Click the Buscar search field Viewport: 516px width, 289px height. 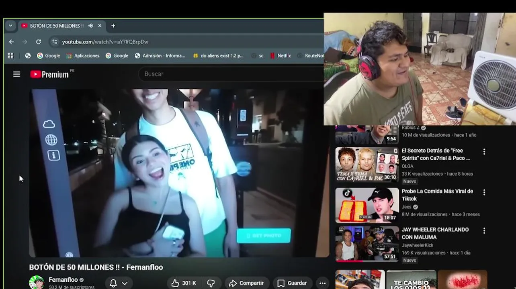tap(231, 74)
